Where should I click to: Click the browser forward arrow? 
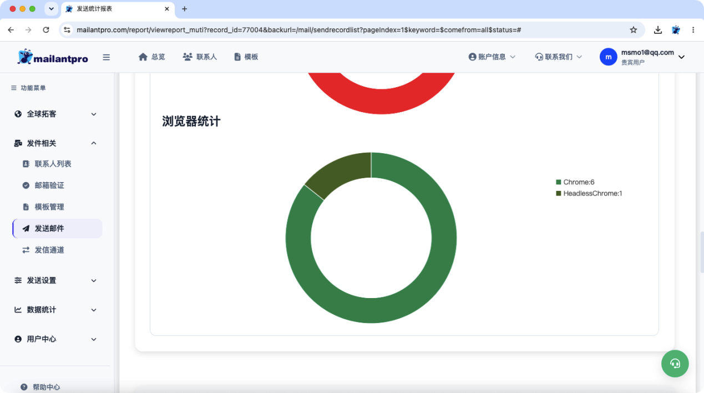tap(28, 30)
